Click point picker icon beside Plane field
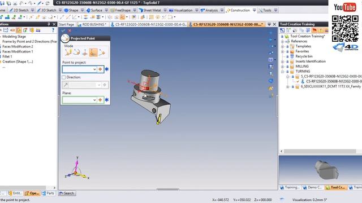The width and height of the screenshot is (362, 203). click(x=100, y=100)
